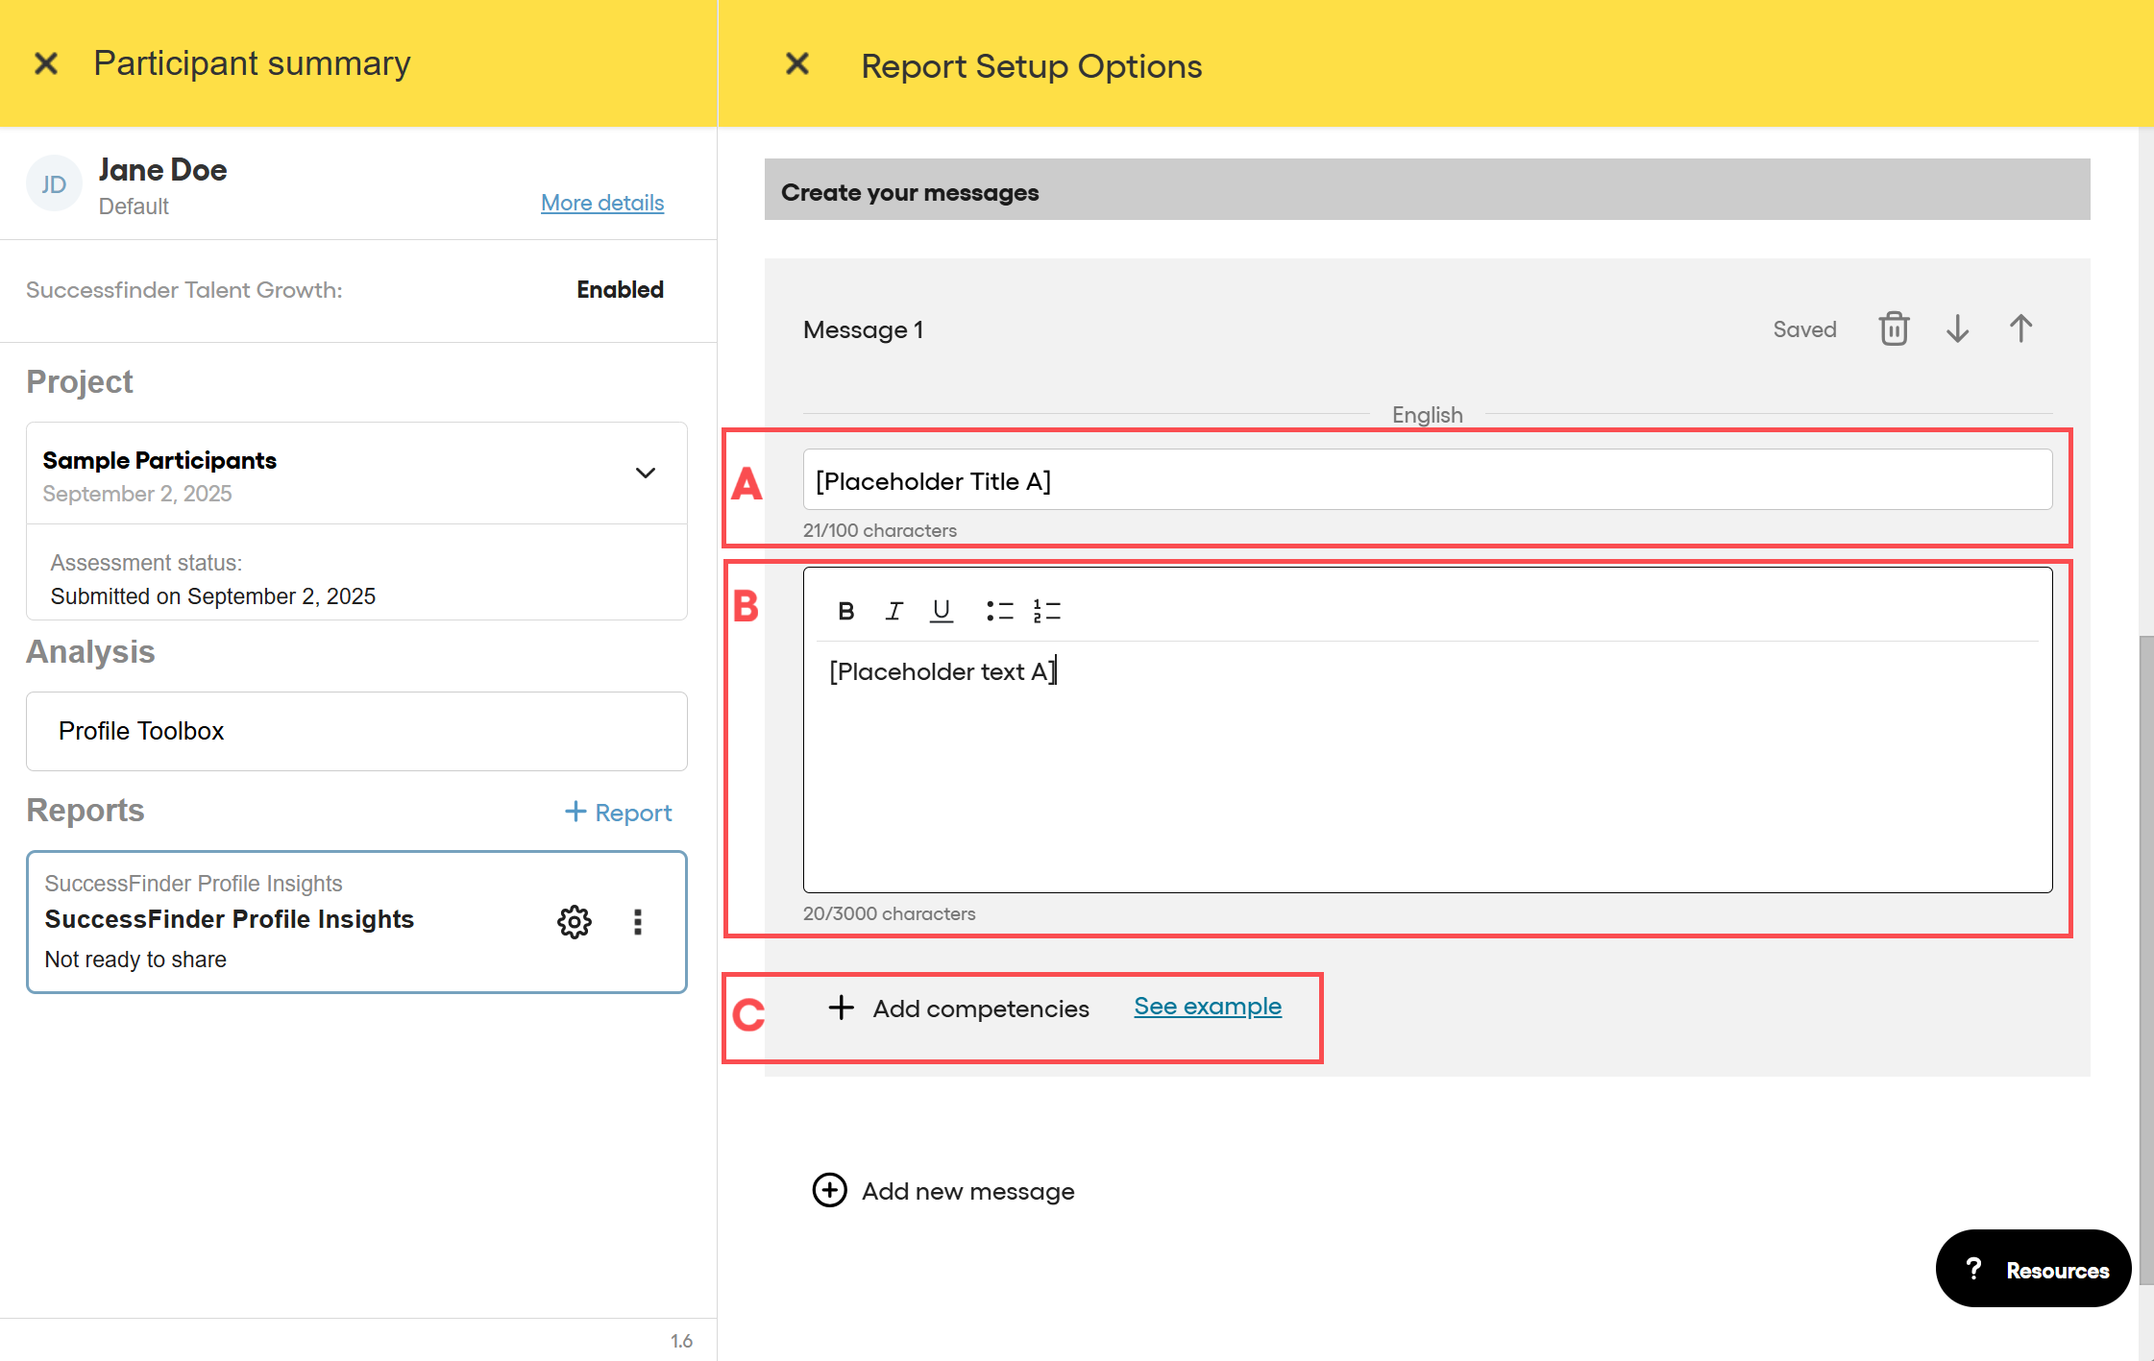Click 'Submitted on September 2, 2025' status
Screen dimensions: 2154x1361
213,596
